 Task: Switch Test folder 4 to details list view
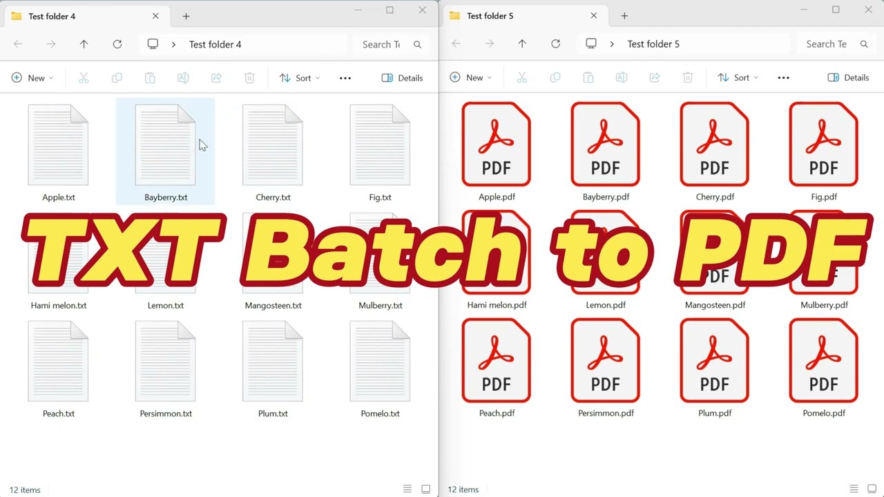(x=407, y=489)
